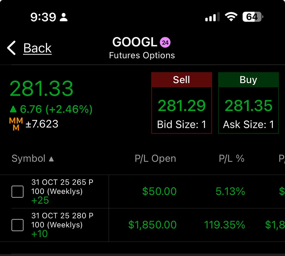Open the purple 24 badge next to GOOGL
The width and height of the screenshot is (285, 256).
coord(165,42)
